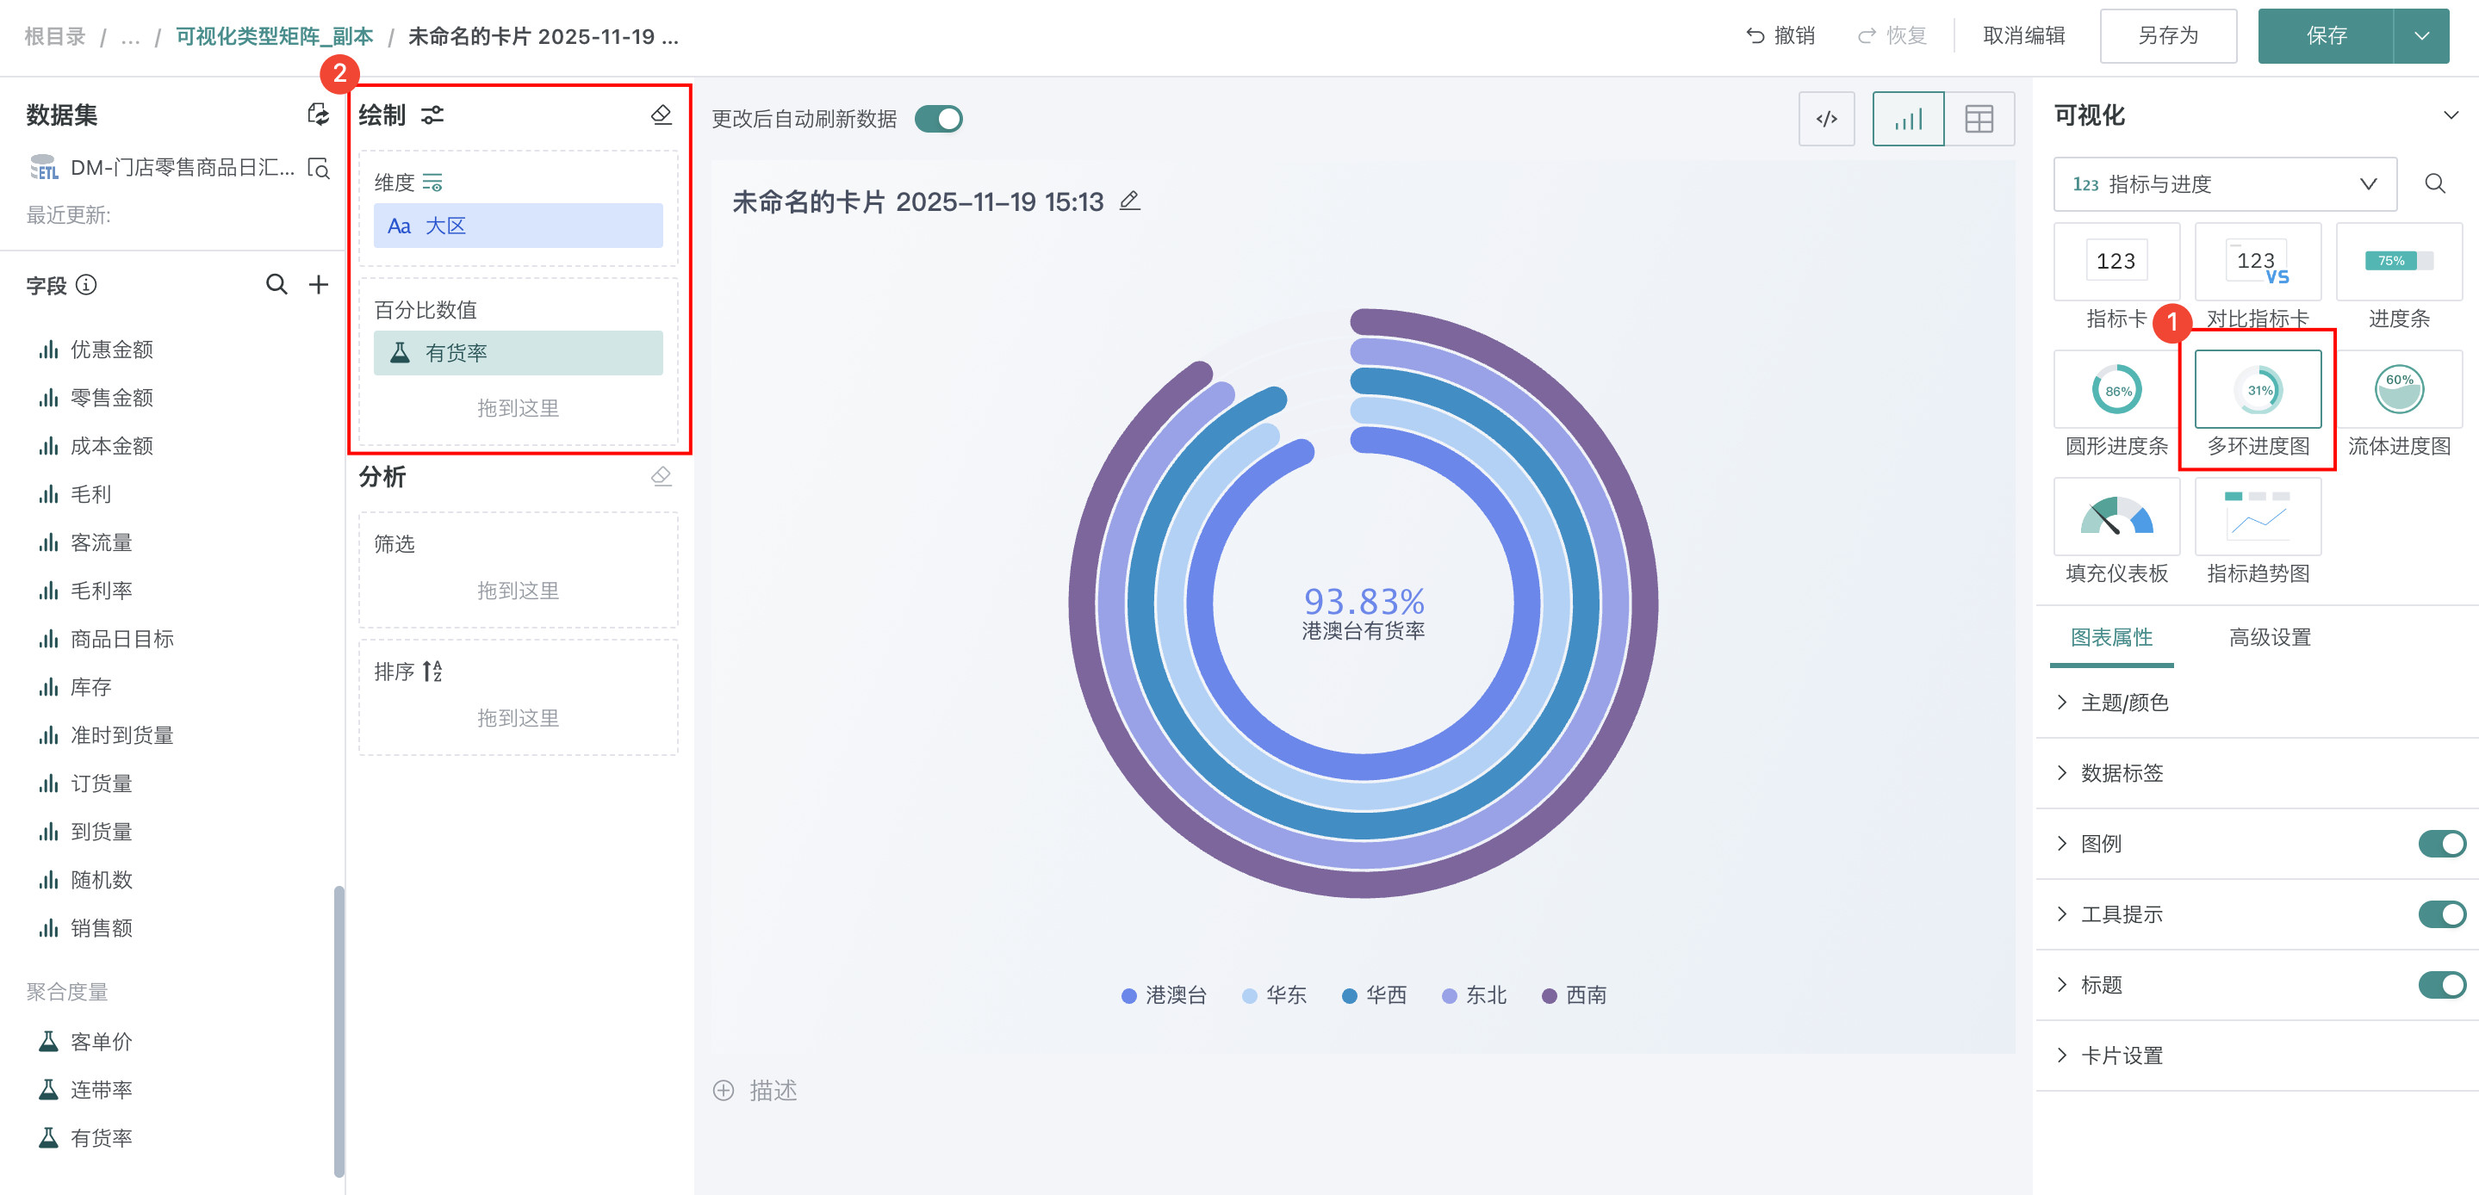
Task: Click 可视化类型矩阵_副本 breadcrumb link
Action: pyautogui.click(x=274, y=36)
